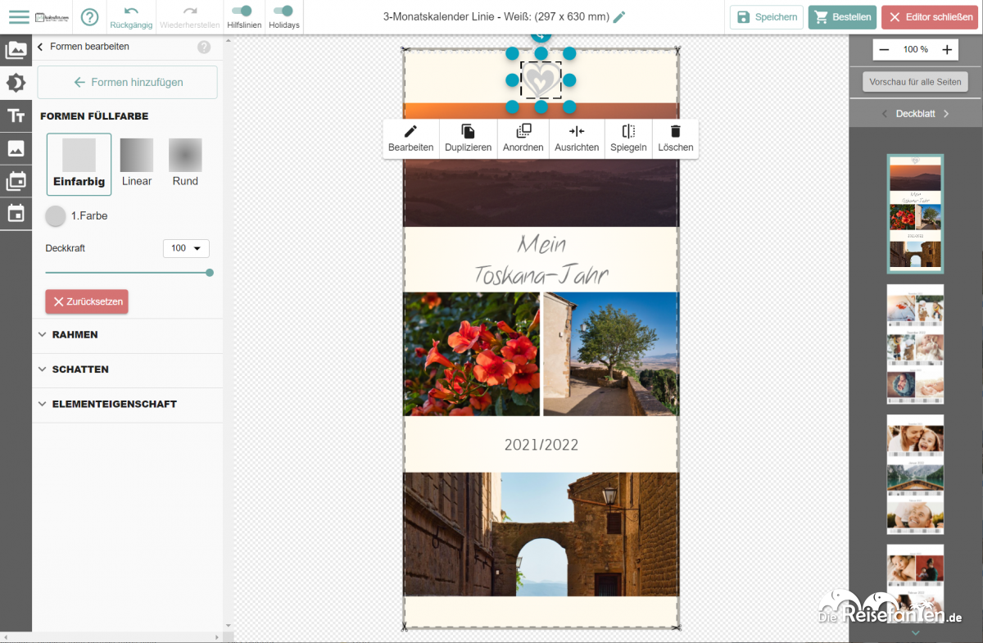The height and width of the screenshot is (643, 983).
Task: Click the Speichern button
Action: [x=766, y=17]
